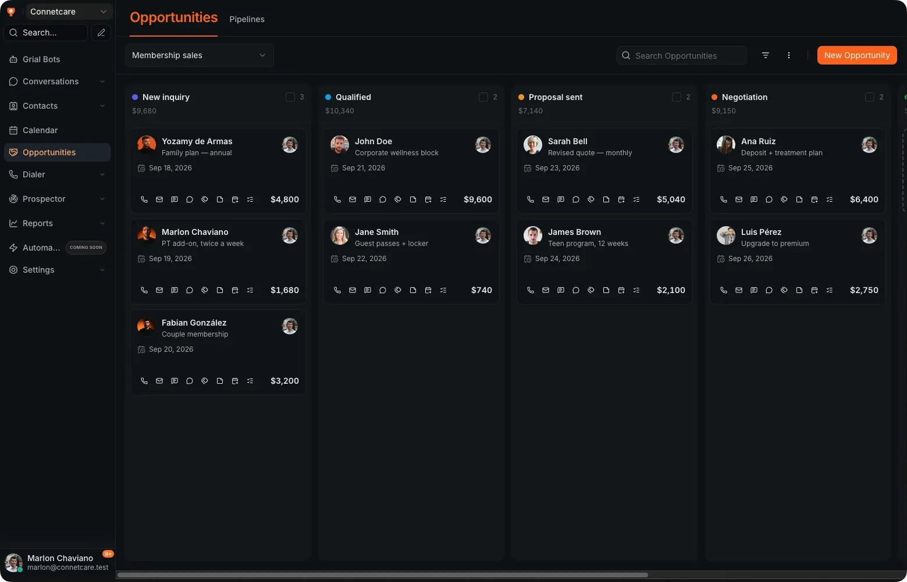Open the filter icon in toolbar
907x582 pixels.
coord(766,55)
